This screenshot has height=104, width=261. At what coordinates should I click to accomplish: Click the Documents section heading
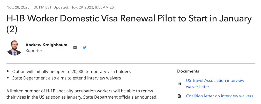point(188,71)
